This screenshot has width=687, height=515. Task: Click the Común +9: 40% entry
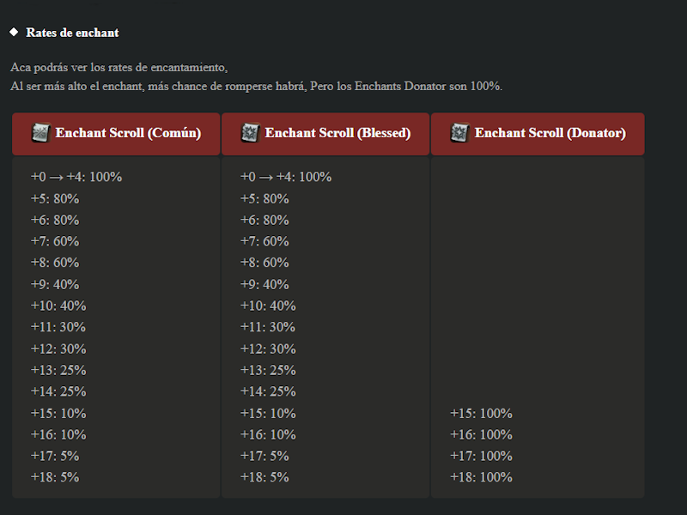[55, 285]
